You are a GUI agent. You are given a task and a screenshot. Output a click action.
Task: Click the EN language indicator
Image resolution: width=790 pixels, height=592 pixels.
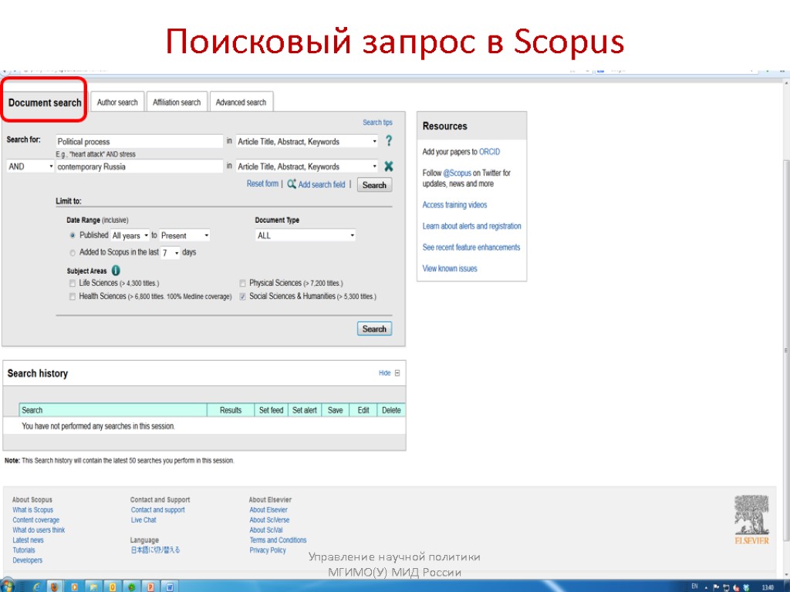click(695, 587)
